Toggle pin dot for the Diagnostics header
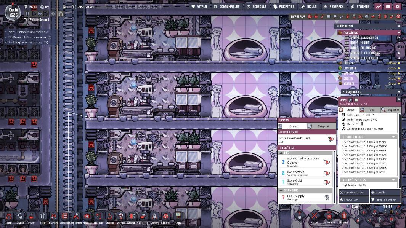The width and height of the screenshot is (406, 228). pos(399,92)
